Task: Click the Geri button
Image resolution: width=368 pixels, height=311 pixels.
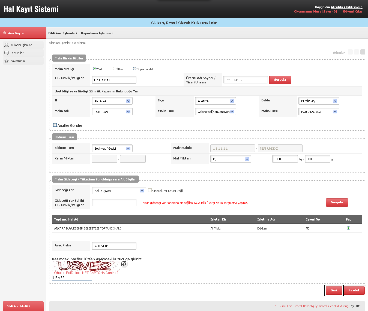Action: [x=334, y=290]
